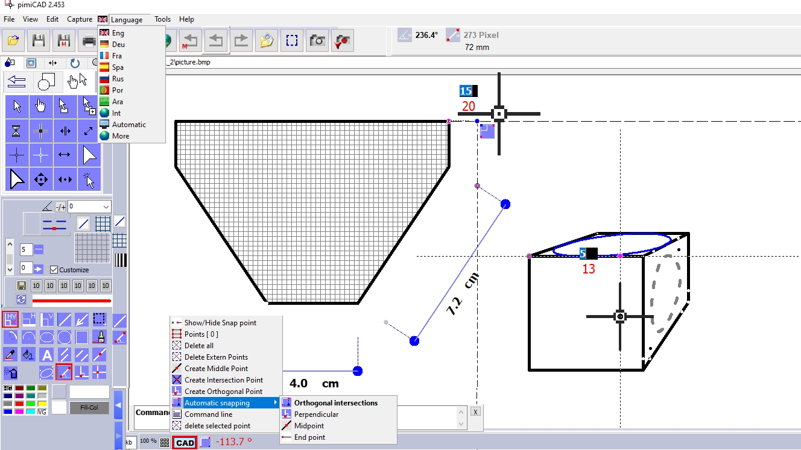
Task: Toggle the CAD mode button in status bar
Action: (185, 443)
